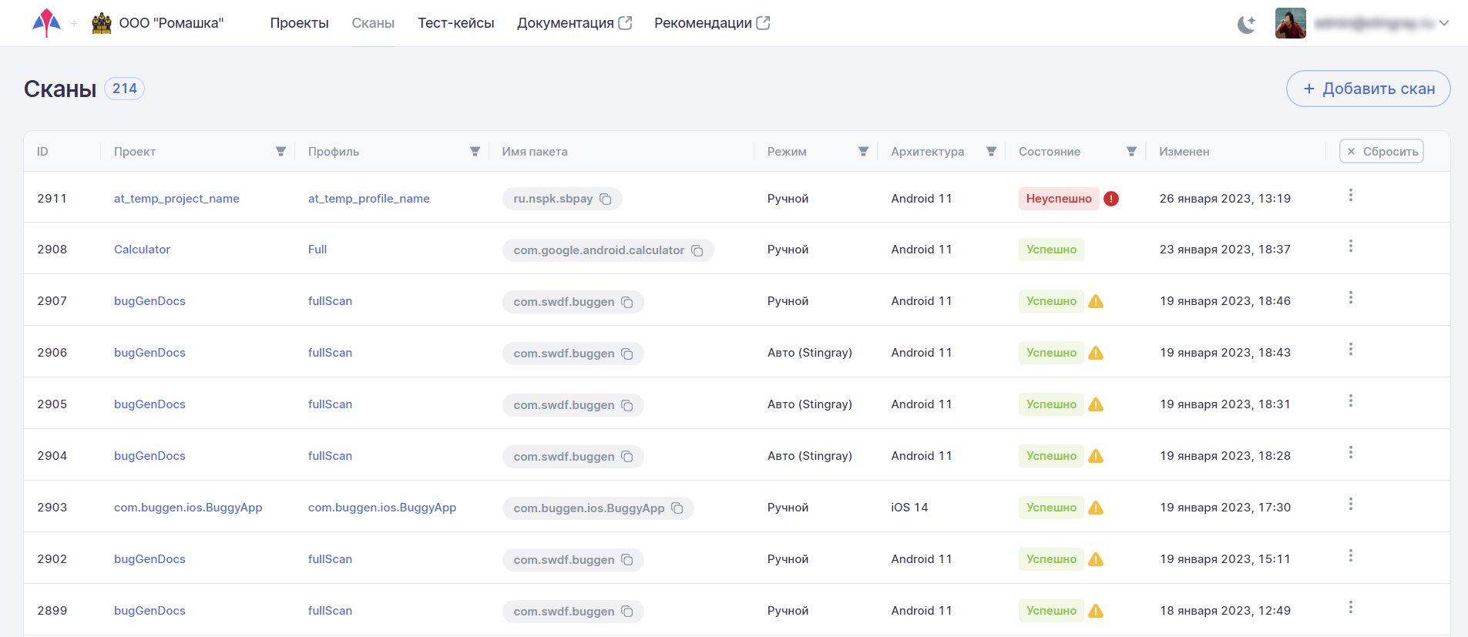The image size is (1468, 637).
Task: Copy the com.google.android.calculator package name
Action: coord(697,251)
